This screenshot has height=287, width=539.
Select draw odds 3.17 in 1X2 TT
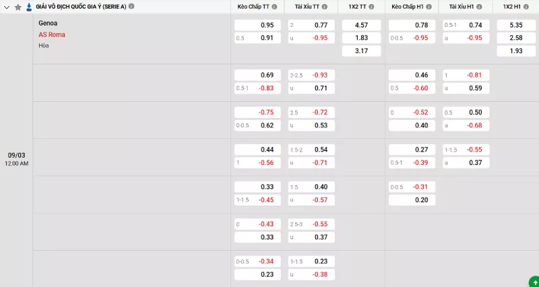pyautogui.click(x=361, y=51)
